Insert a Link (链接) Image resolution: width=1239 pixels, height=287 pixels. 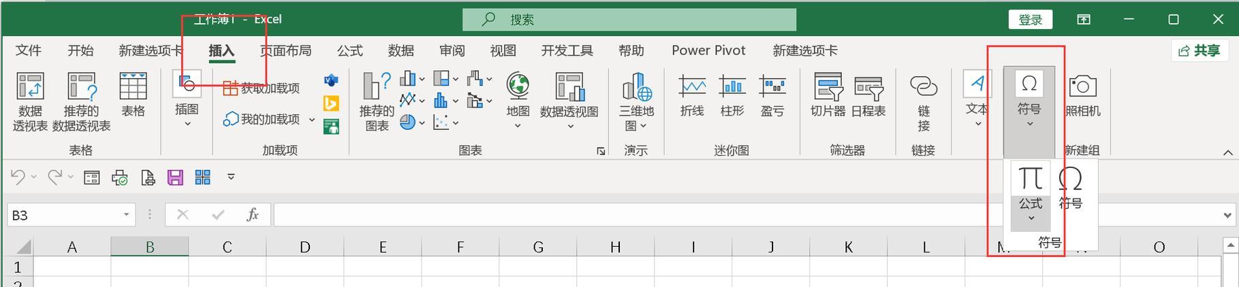[924, 102]
